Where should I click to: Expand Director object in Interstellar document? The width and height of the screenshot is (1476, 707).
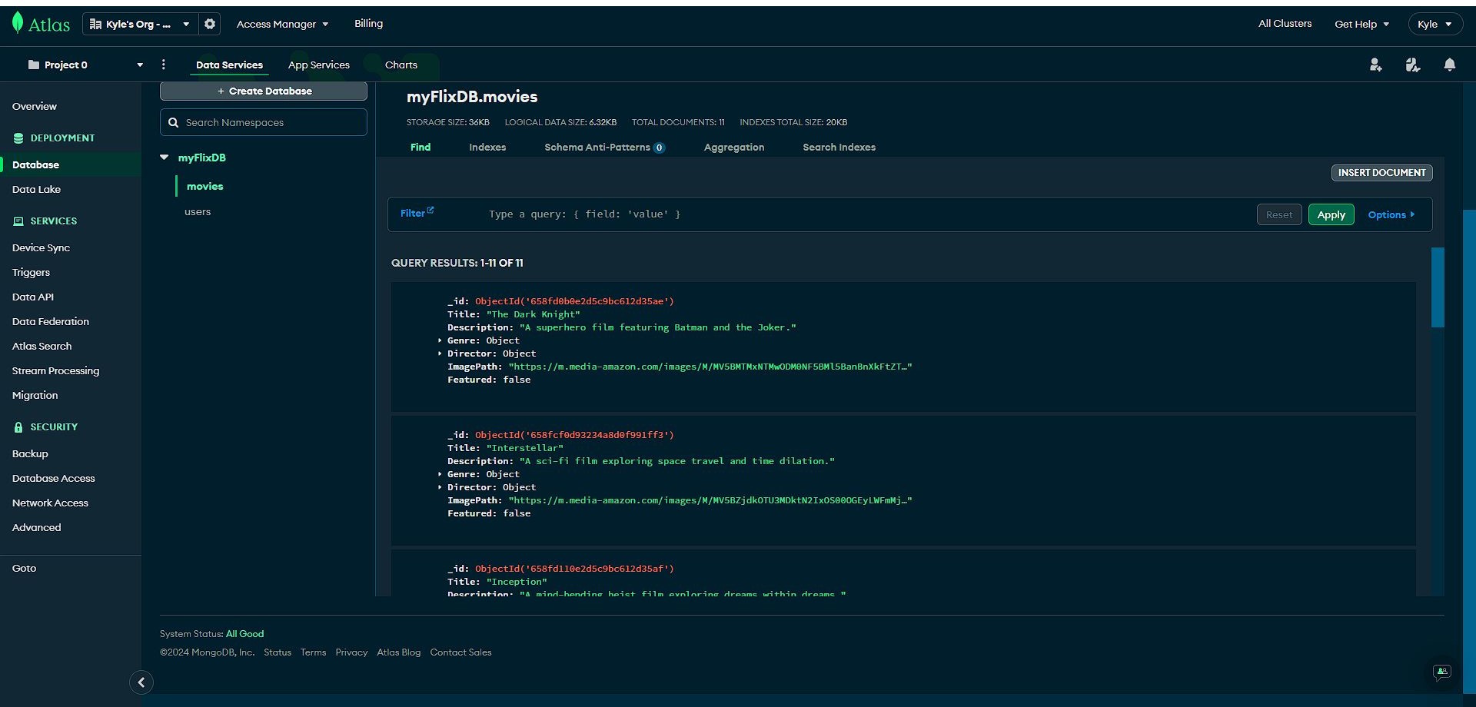(440, 487)
